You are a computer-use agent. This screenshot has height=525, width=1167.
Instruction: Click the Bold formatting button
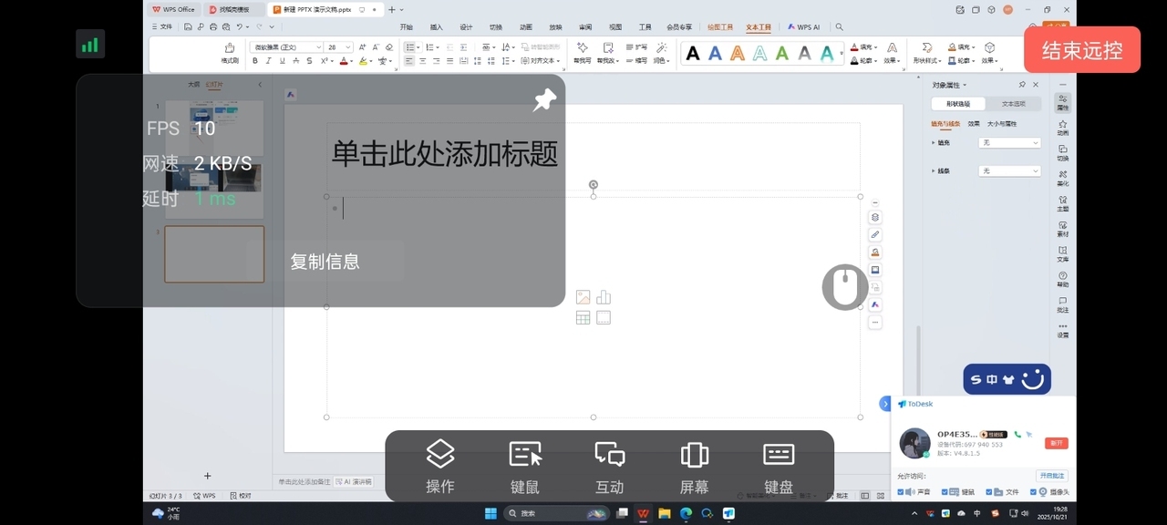(255, 61)
